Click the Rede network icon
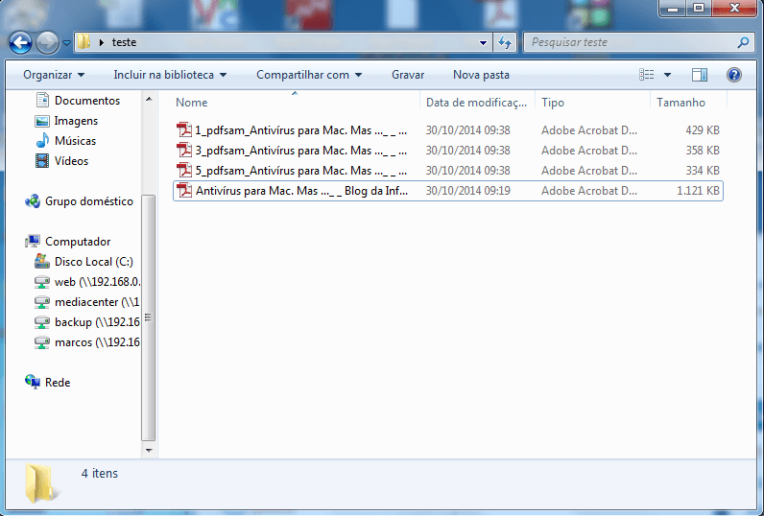 (x=33, y=382)
